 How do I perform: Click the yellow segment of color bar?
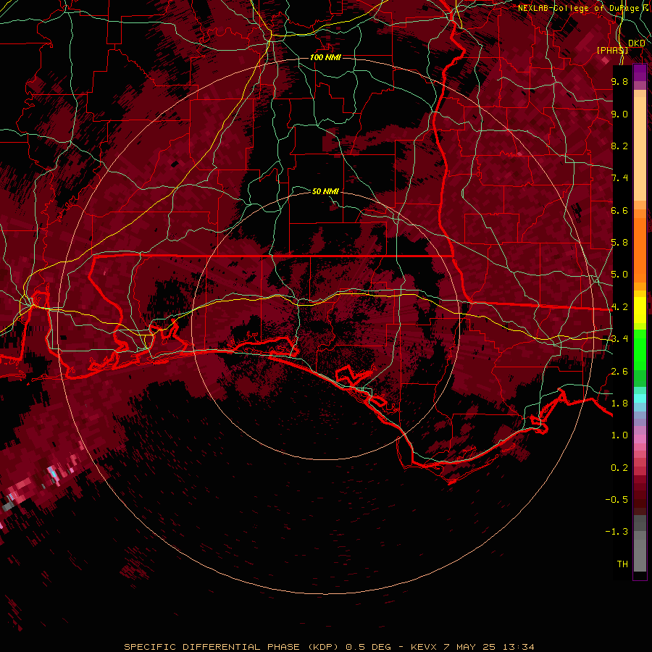coord(640,310)
